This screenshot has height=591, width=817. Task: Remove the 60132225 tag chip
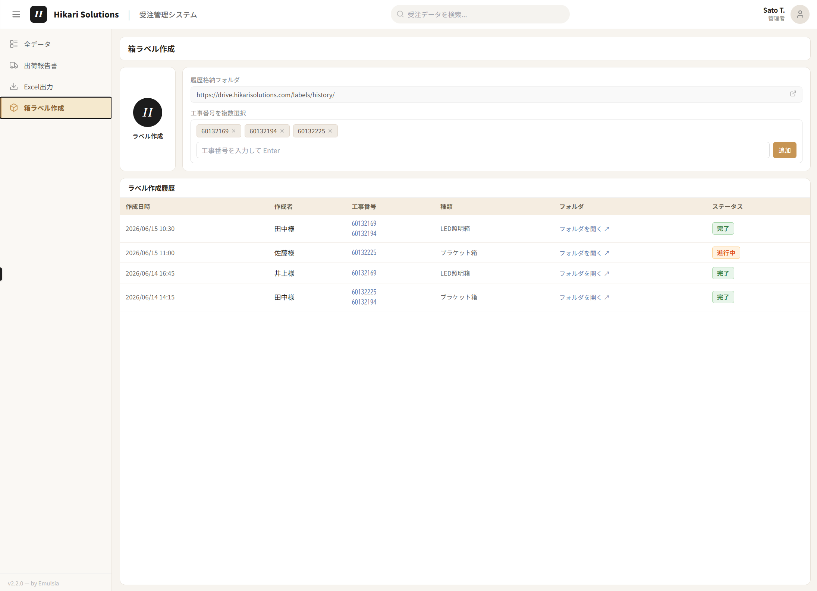pos(330,131)
